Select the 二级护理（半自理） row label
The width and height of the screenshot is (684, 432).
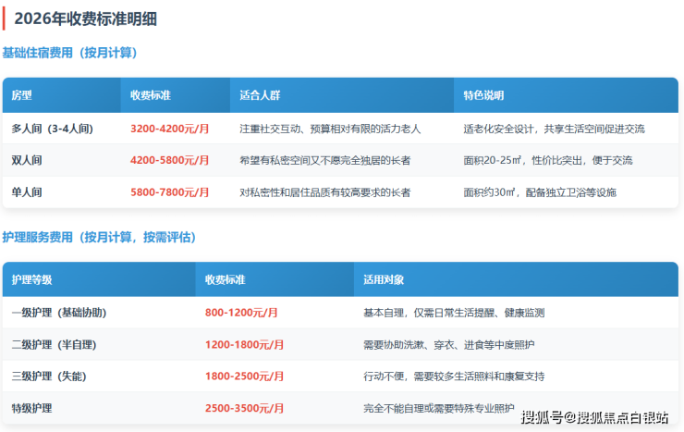(x=54, y=344)
